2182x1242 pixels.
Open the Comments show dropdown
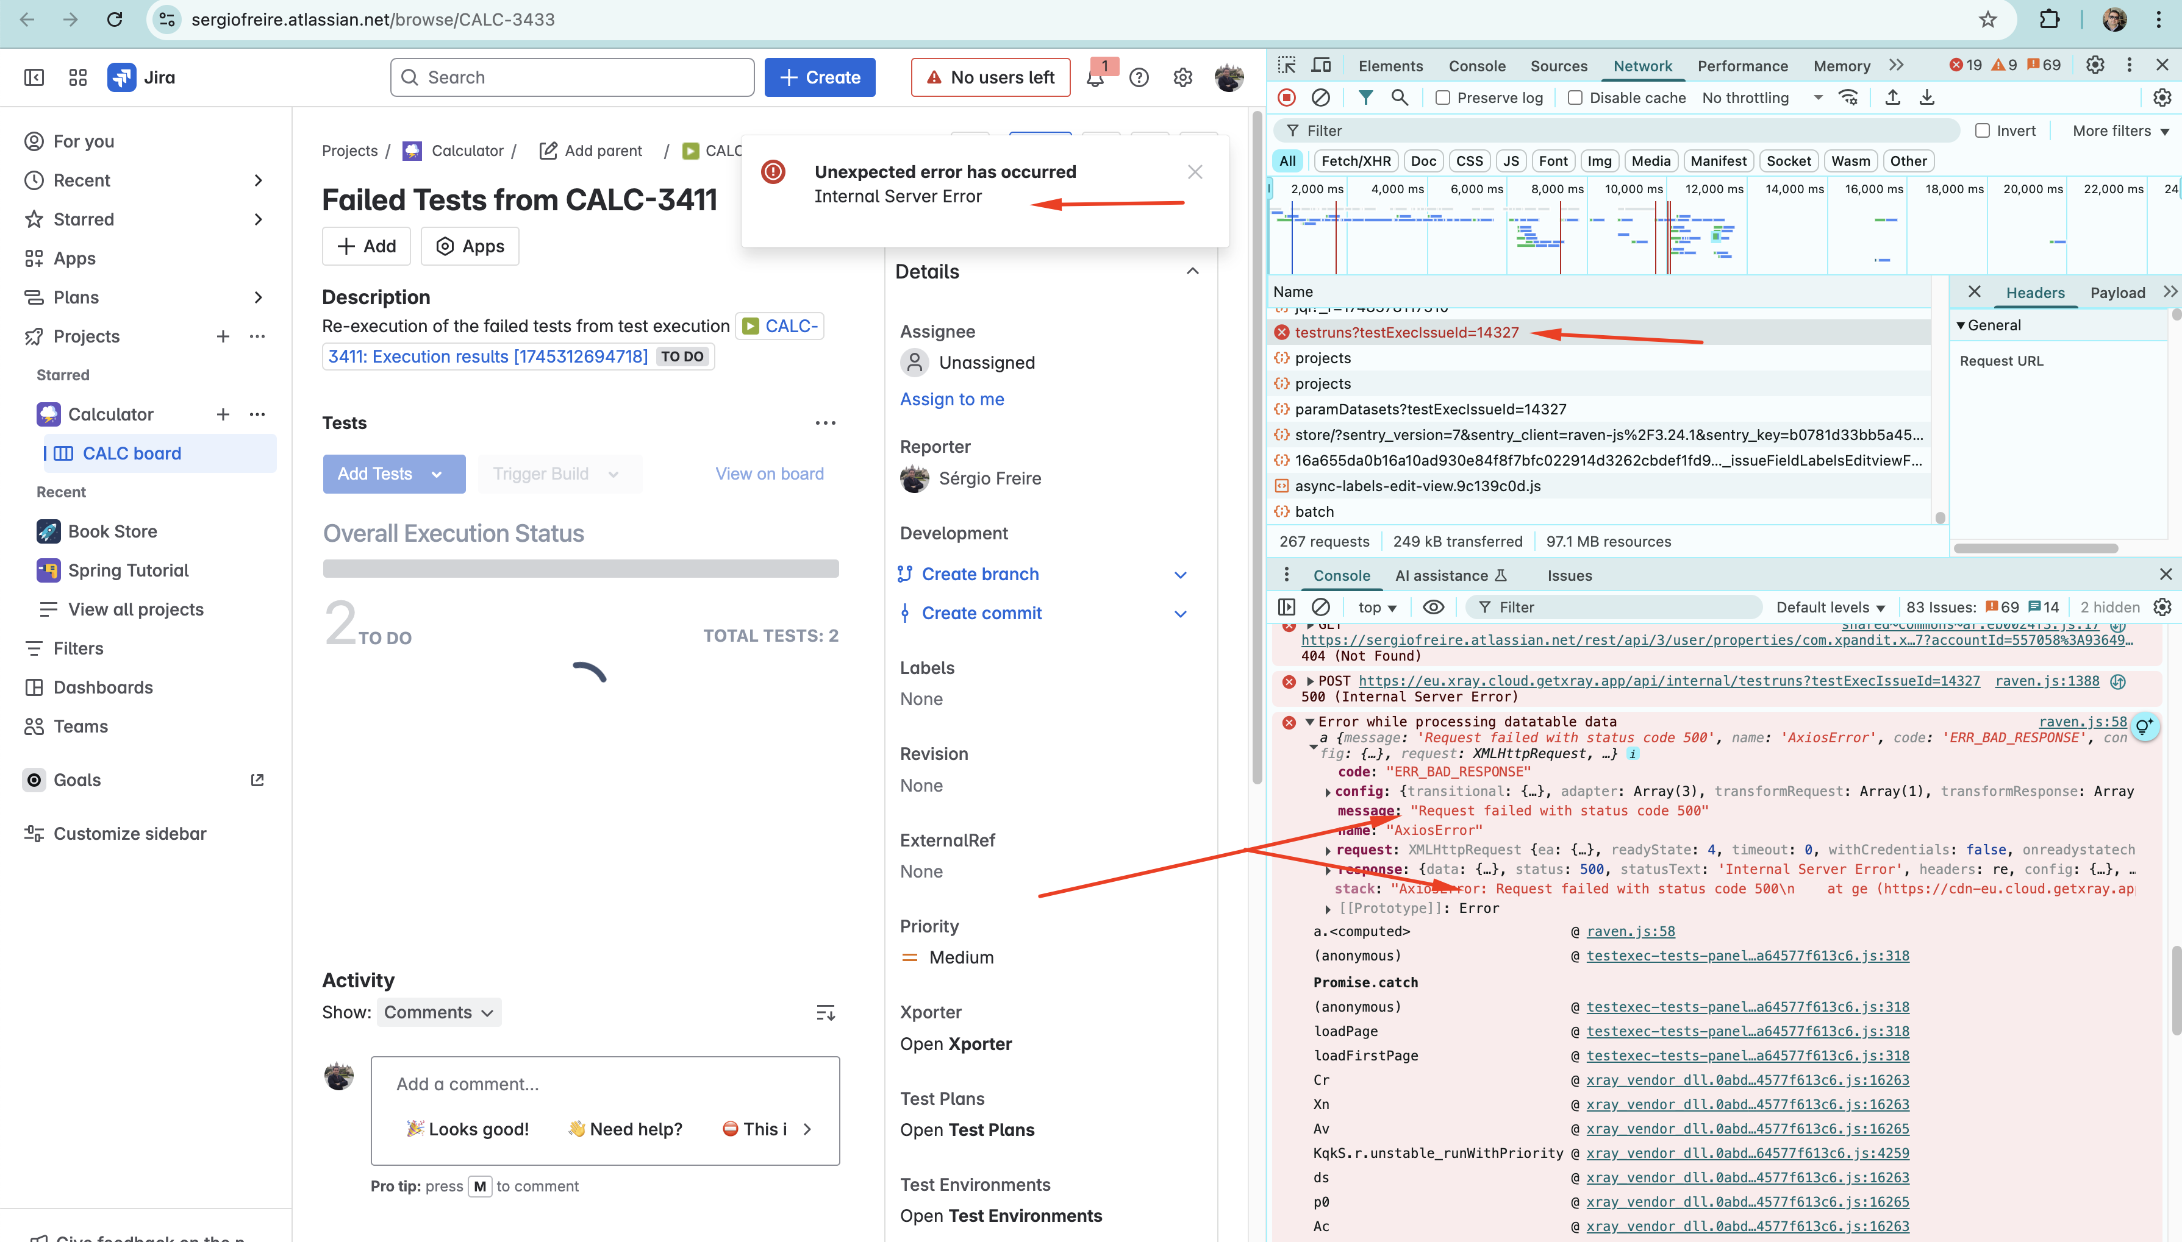[438, 1012]
